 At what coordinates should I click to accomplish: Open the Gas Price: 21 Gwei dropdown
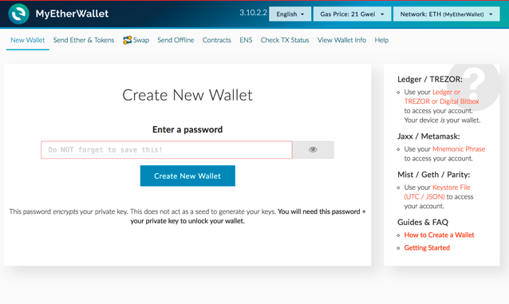tap(352, 14)
